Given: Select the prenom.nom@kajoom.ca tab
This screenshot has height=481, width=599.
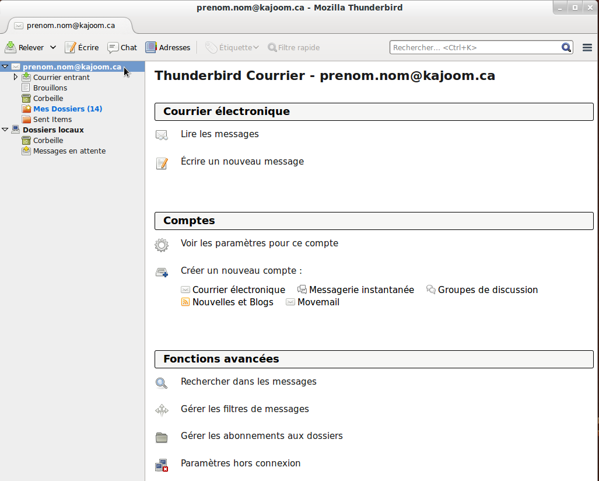Looking at the screenshot, I should tap(71, 26).
